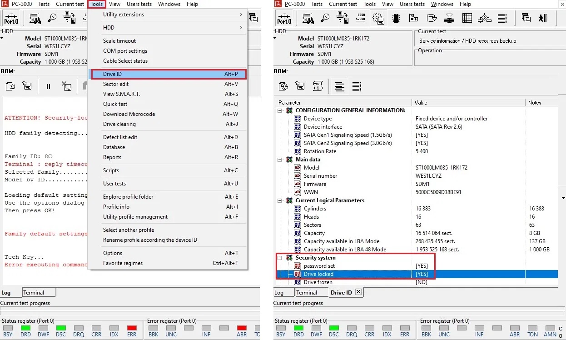Enable list view in the Drive ID panel
This screenshot has width=566, height=340.
click(x=357, y=85)
